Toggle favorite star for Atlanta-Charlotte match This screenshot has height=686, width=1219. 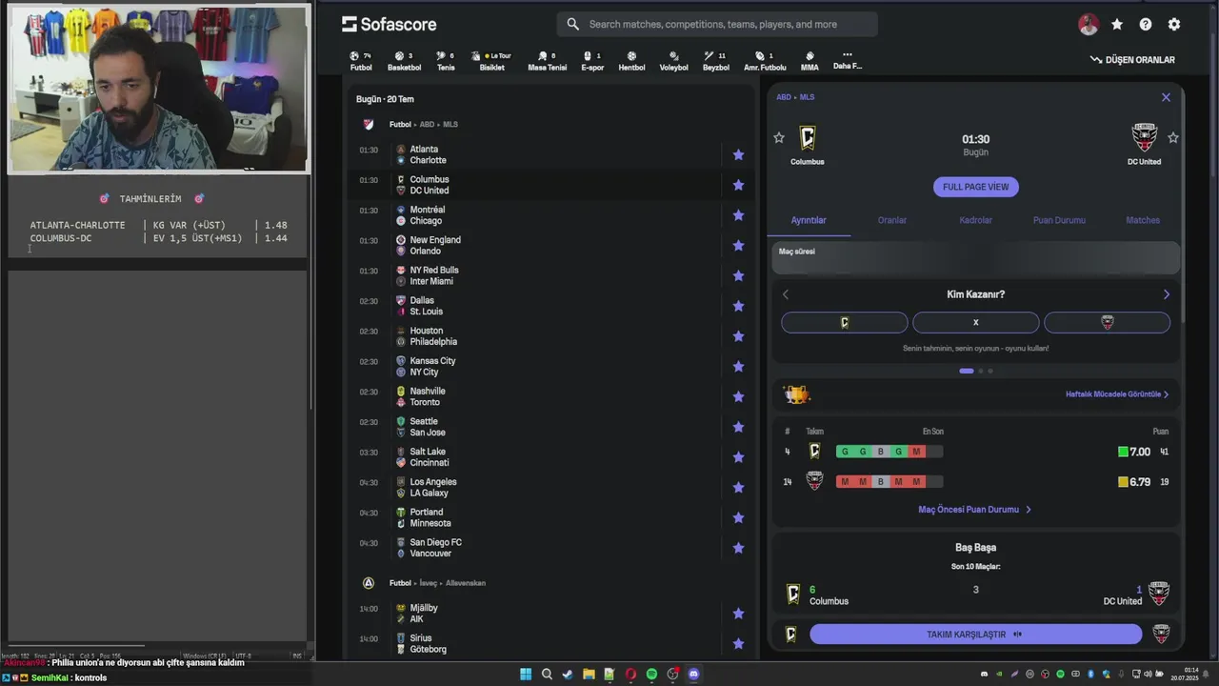coord(738,154)
